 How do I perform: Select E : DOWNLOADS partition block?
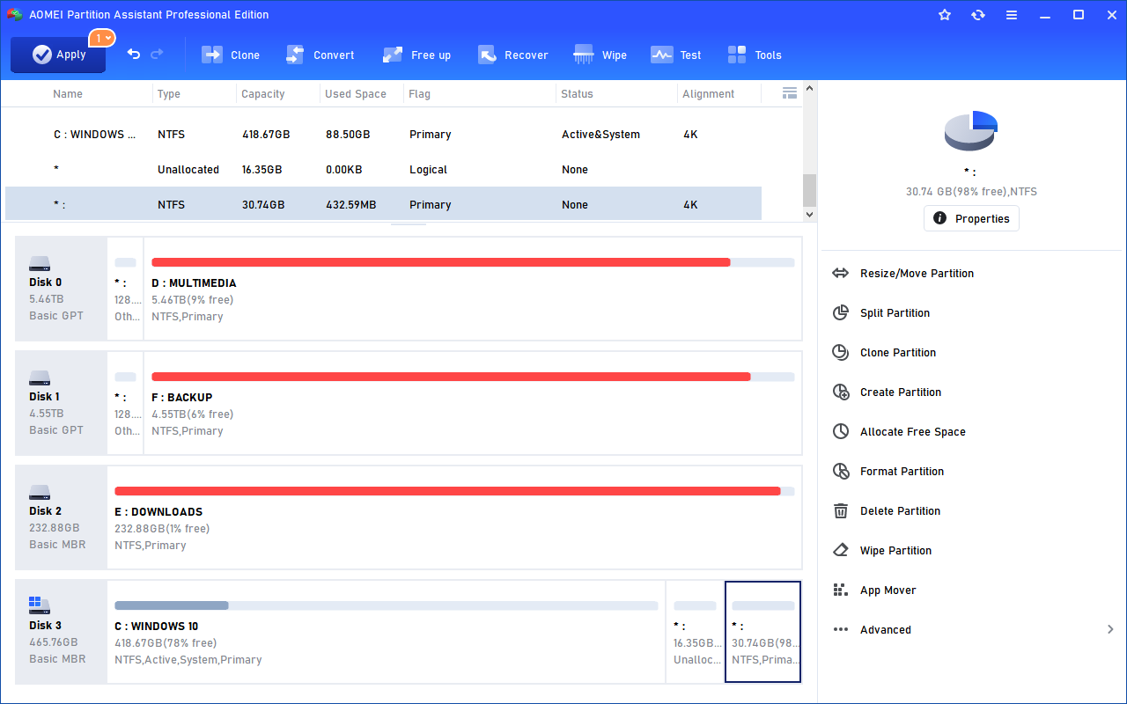pyautogui.click(x=454, y=517)
